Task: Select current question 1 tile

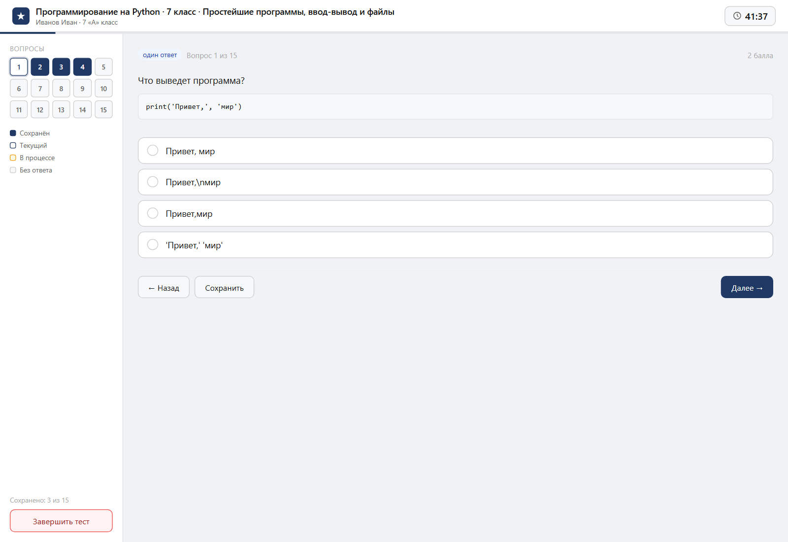Action: click(x=19, y=67)
